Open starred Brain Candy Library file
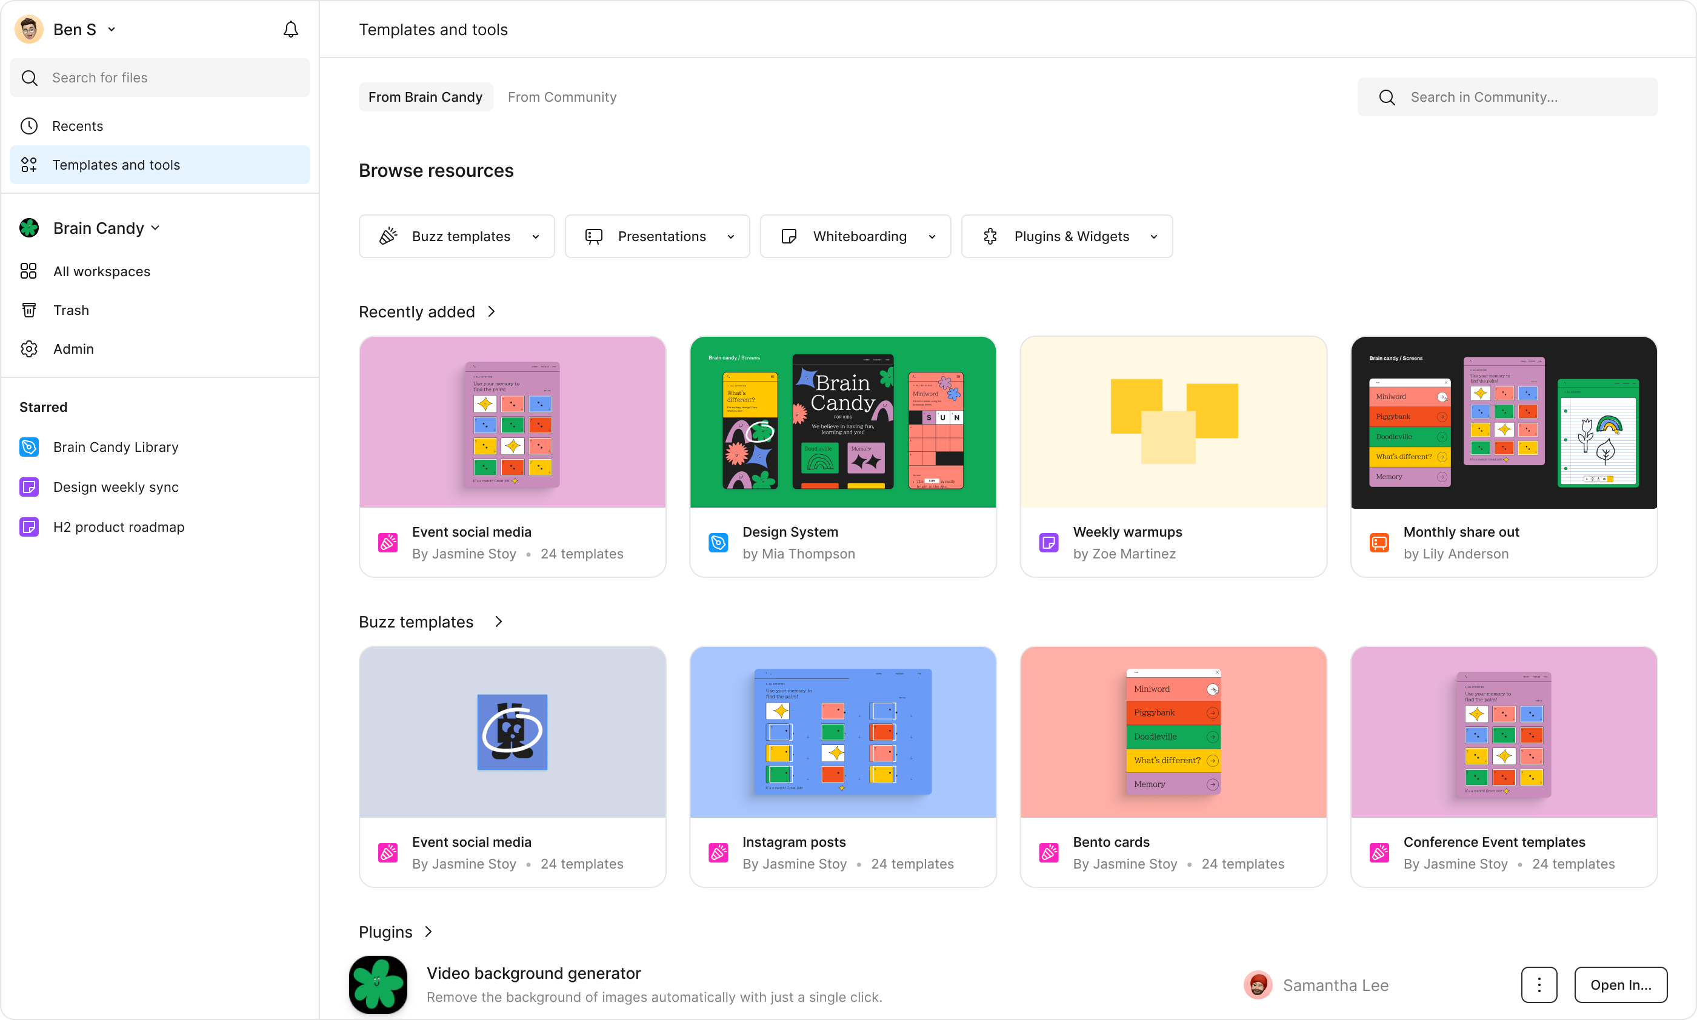This screenshot has height=1020, width=1697. pyautogui.click(x=115, y=447)
